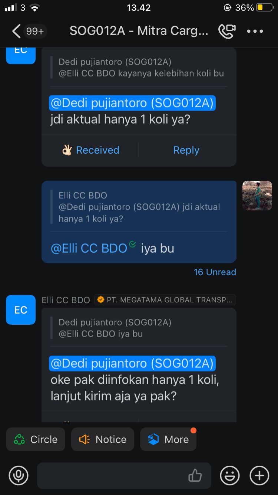This screenshot has height=495, width=278.
Task: Open the PT. MEGATAMA GLOBAL TRANSP company badge
Action: pyautogui.click(x=165, y=300)
